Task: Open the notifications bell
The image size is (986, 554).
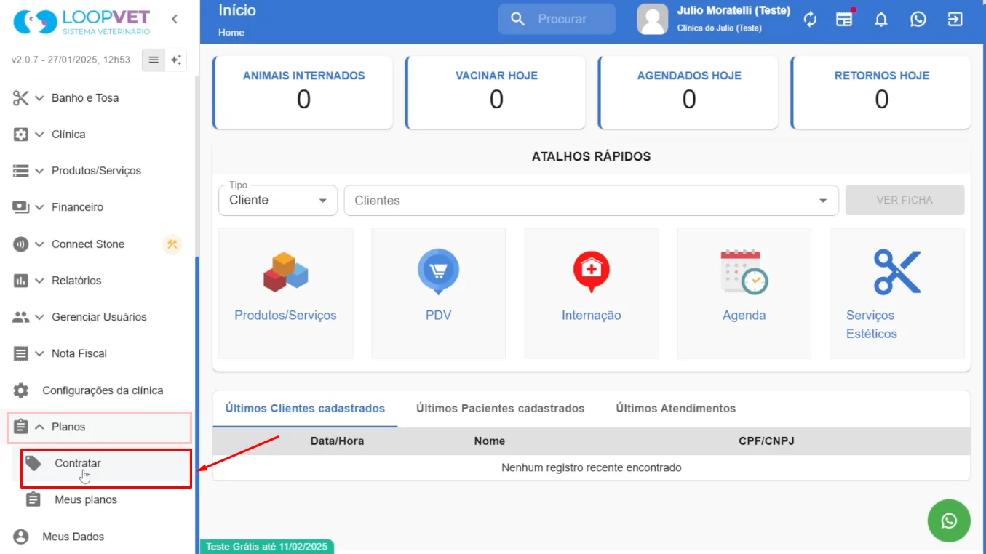Action: click(x=881, y=20)
